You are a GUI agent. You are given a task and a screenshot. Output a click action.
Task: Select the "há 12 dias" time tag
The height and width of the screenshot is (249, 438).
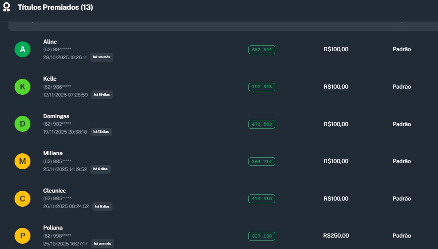[101, 132]
